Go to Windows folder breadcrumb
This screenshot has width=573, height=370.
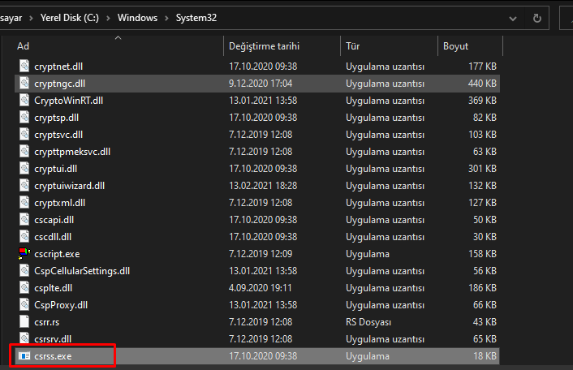(137, 18)
